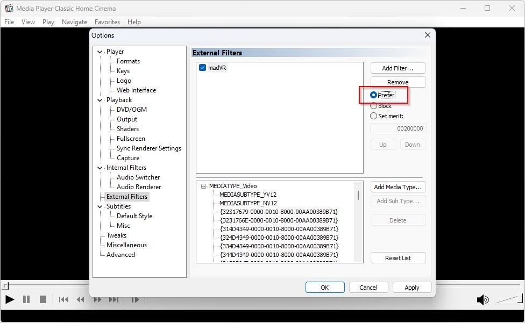Click the Apply button
The width and height of the screenshot is (525, 323).
pyautogui.click(x=412, y=287)
